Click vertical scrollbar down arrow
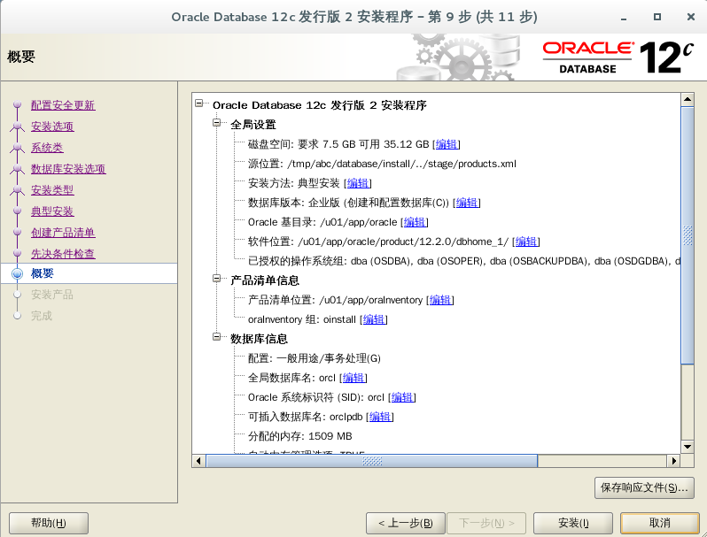 coord(688,447)
